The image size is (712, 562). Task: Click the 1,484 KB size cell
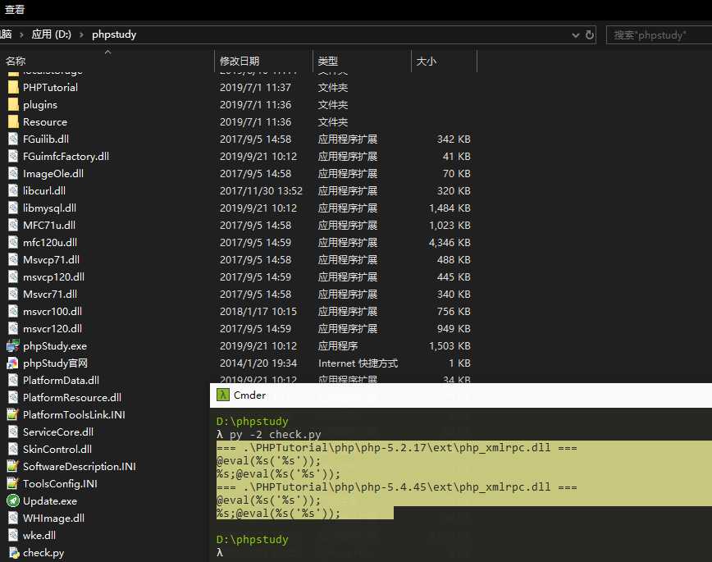point(450,208)
